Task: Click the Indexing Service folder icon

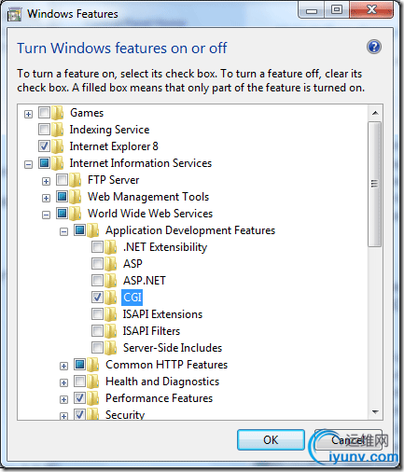Action: coord(58,130)
